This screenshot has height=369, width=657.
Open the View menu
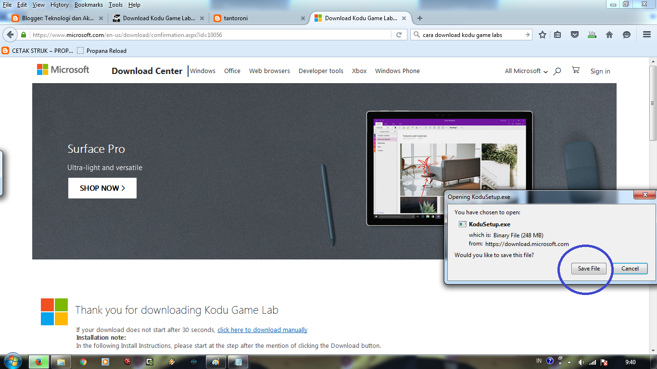[38, 5]
